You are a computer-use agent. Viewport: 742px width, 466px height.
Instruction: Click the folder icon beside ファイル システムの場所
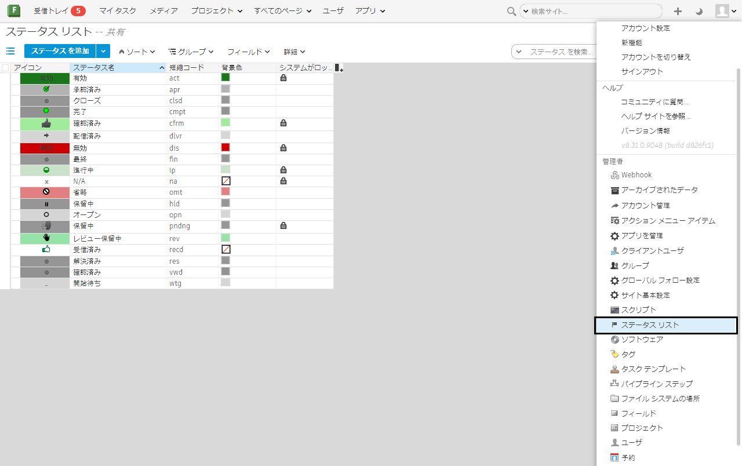615,399
